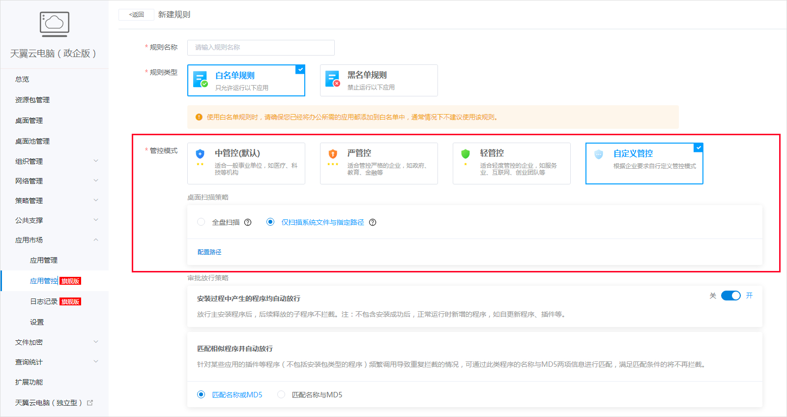Click the orange warning icon in notice

199,117
